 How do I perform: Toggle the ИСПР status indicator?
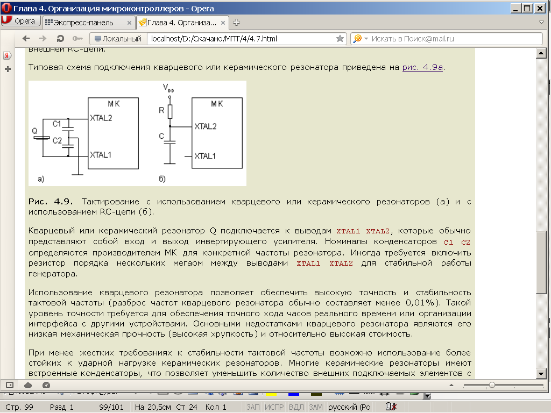(274, 407)
